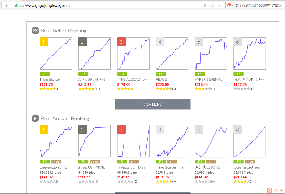This screenshot has height=194, width=285.
Task: Open トレンド・エンド rank 6 chart thumbnail
Action: pyautogui.click(x=250, y=53)
